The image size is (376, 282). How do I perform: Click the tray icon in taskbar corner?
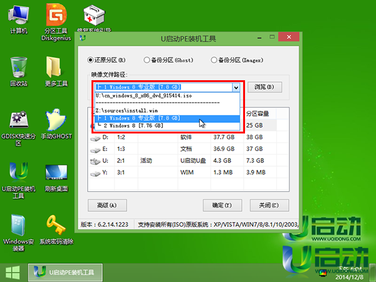[323, 273]
